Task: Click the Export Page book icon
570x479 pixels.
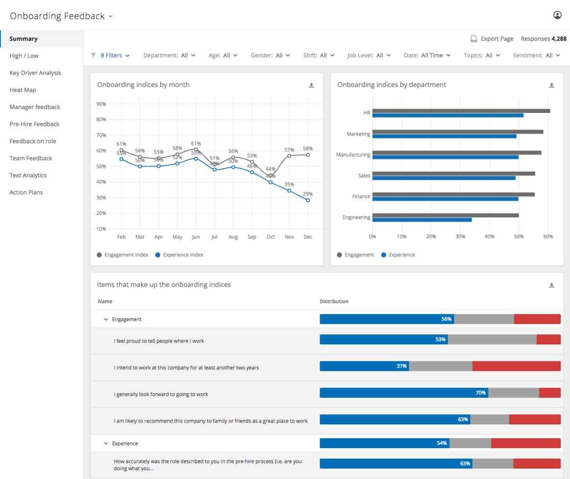Action: [474, 38]
